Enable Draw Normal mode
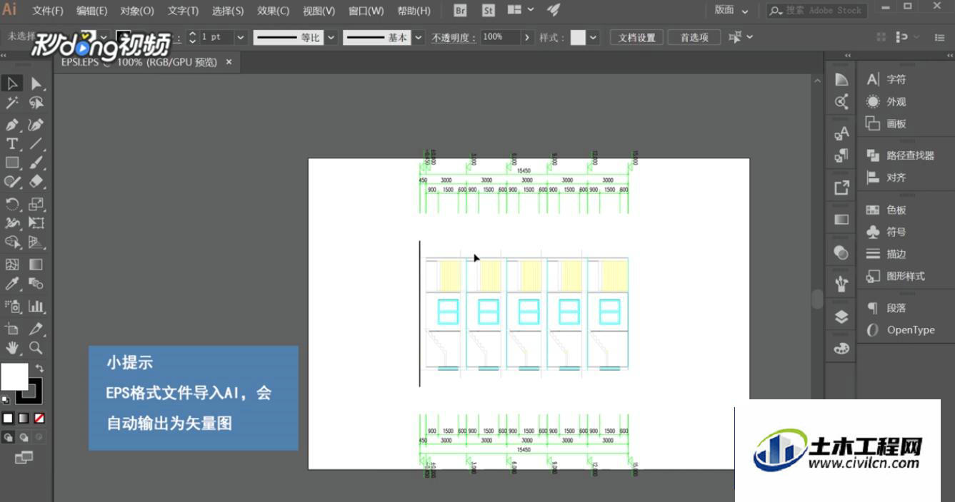Screen dimensions: 955x502 pyautogui.click(x=9, y=437)
